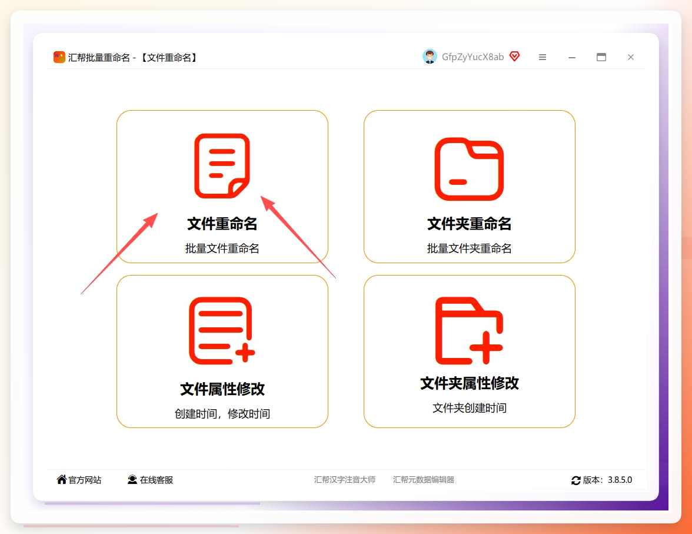Select the 文件属性修改 title text
Screen dimensions: 692x534
coord(222,389)
